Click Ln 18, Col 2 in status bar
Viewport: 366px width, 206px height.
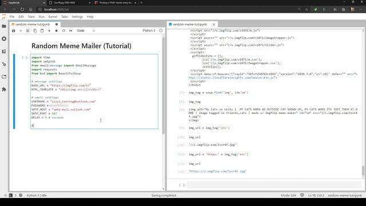click(316, 195)
